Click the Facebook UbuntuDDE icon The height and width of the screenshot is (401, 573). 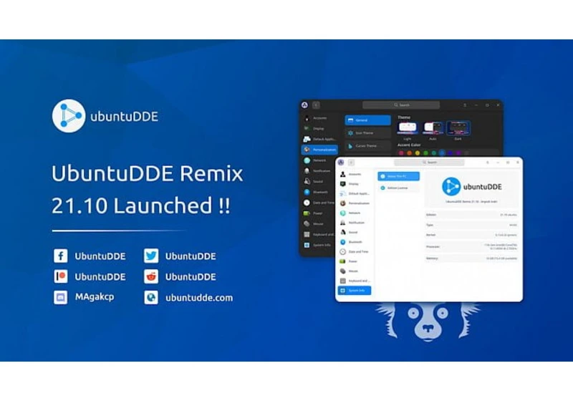[x=61, y=256]
